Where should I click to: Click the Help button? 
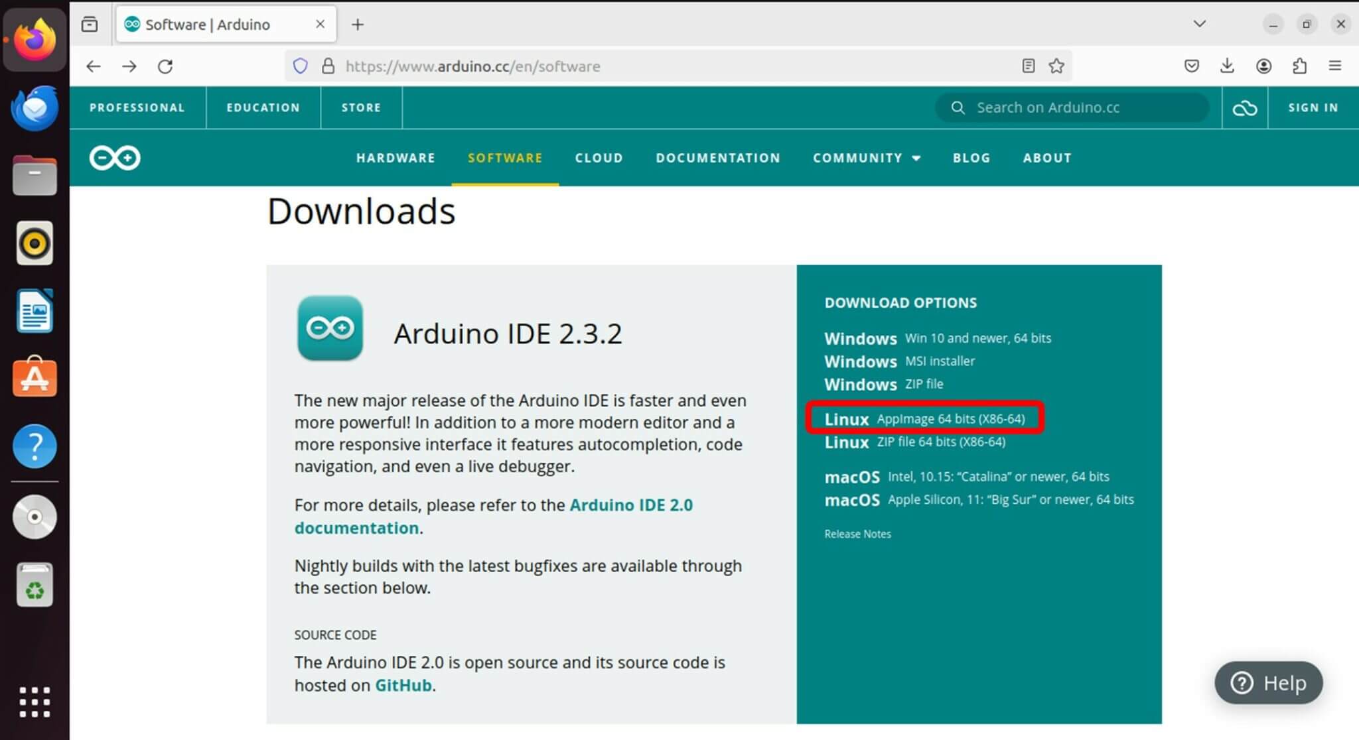tap(1267, 683)
